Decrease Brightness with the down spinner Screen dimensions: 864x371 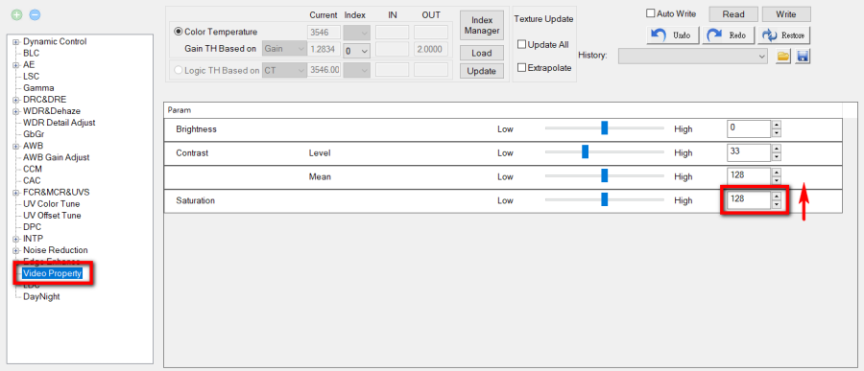(777, 133)
